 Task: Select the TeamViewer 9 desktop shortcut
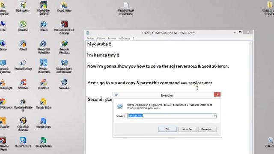(x=23, y=142)
